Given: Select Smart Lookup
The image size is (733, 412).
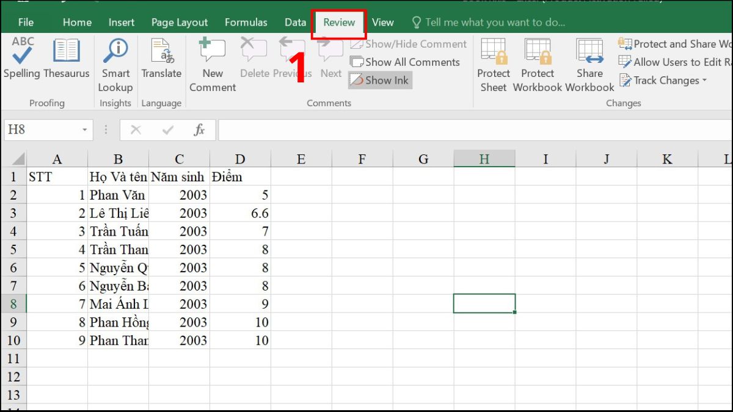Looking at the screenshot, I should point(115,61).
